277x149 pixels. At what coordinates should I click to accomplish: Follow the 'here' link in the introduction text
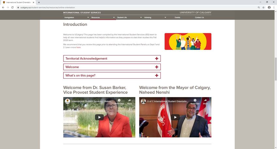click(x=78, y=47)
